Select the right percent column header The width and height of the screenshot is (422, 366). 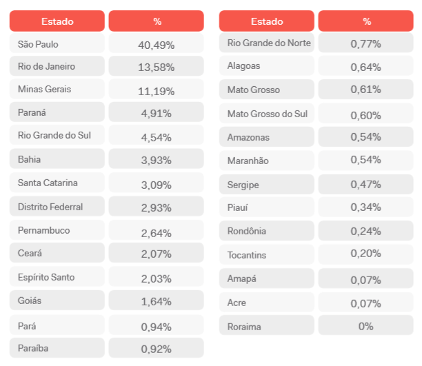point(365,21)
